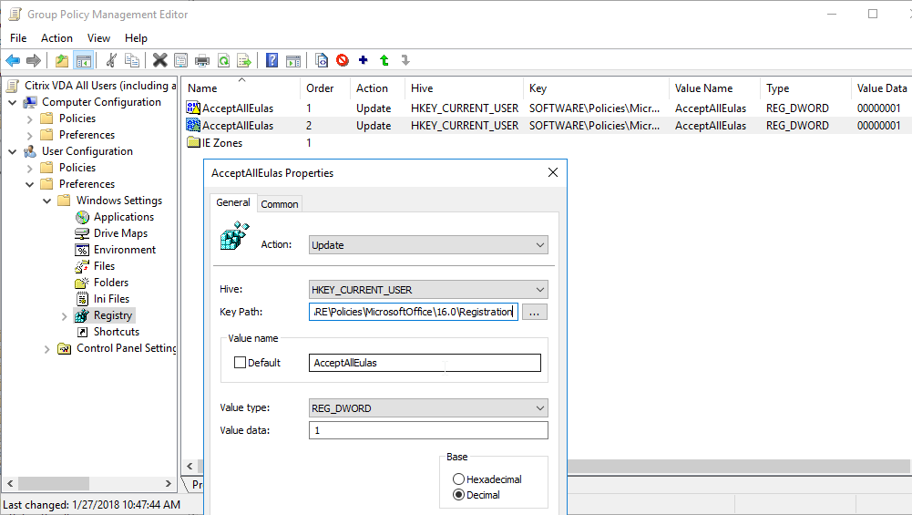Collapse the Computer Configuration node
Screen dimensions: 912x515
13,102
